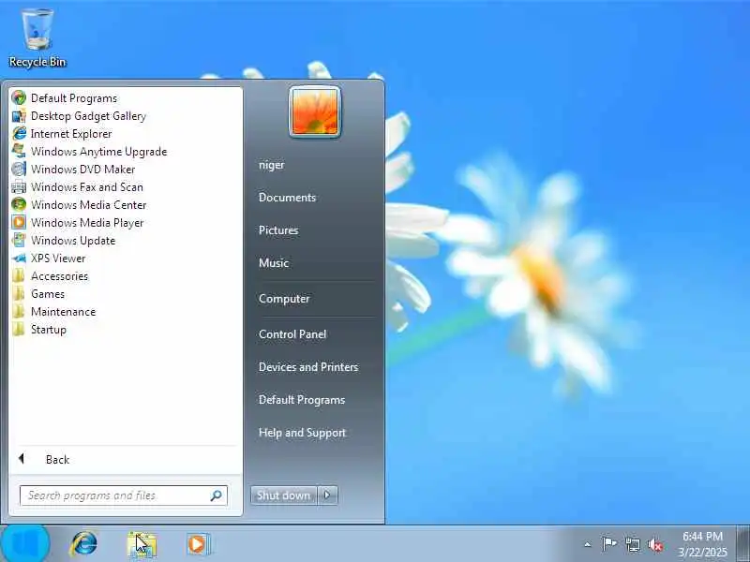Select the 'Windows Fax and Scan' text label
750x562 pixels.
(x=87, y=186)
